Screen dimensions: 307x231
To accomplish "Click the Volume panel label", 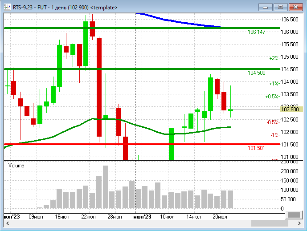I will 16,166.
